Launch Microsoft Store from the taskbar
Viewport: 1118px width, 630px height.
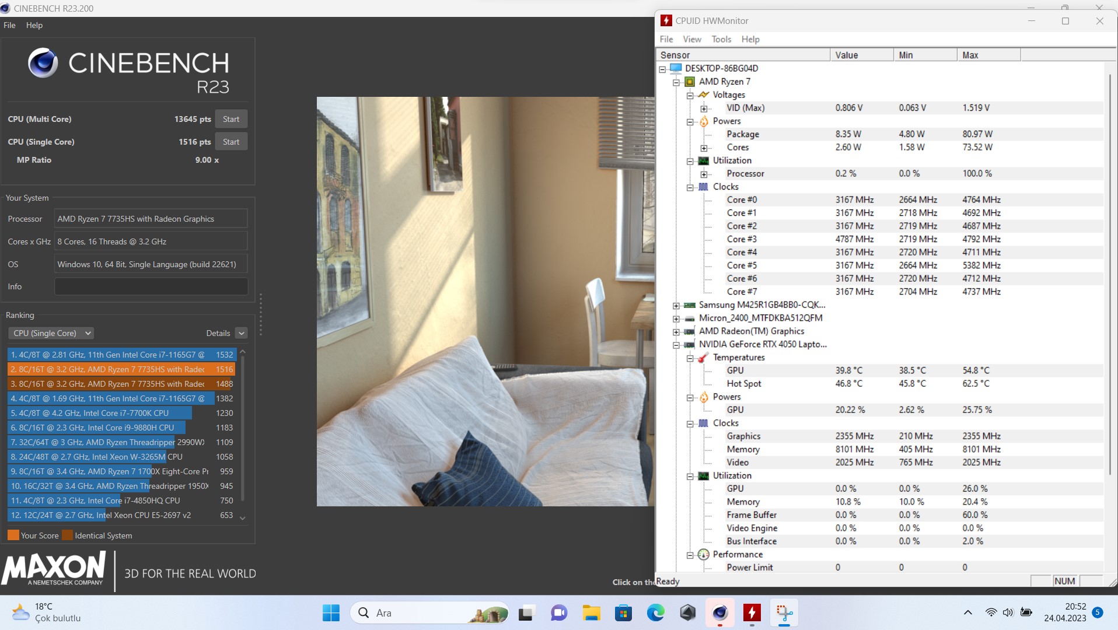(x=623, y=613)
